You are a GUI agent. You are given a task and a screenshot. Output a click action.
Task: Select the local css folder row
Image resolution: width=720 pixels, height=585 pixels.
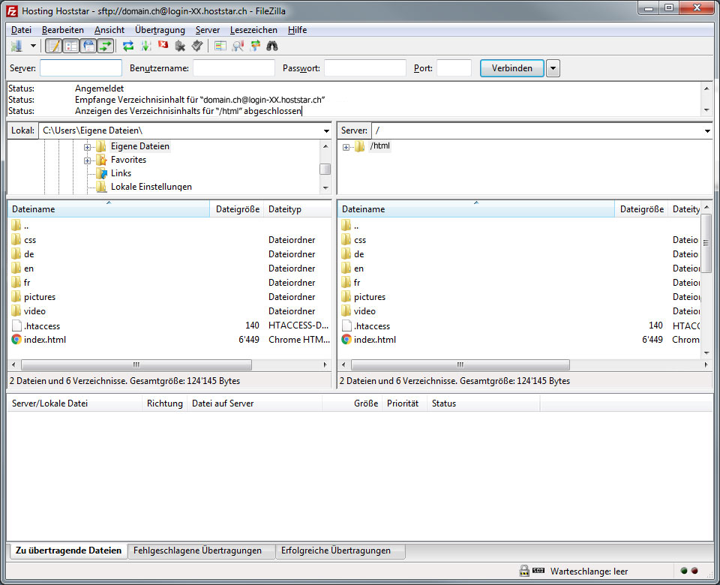(169, 240)
